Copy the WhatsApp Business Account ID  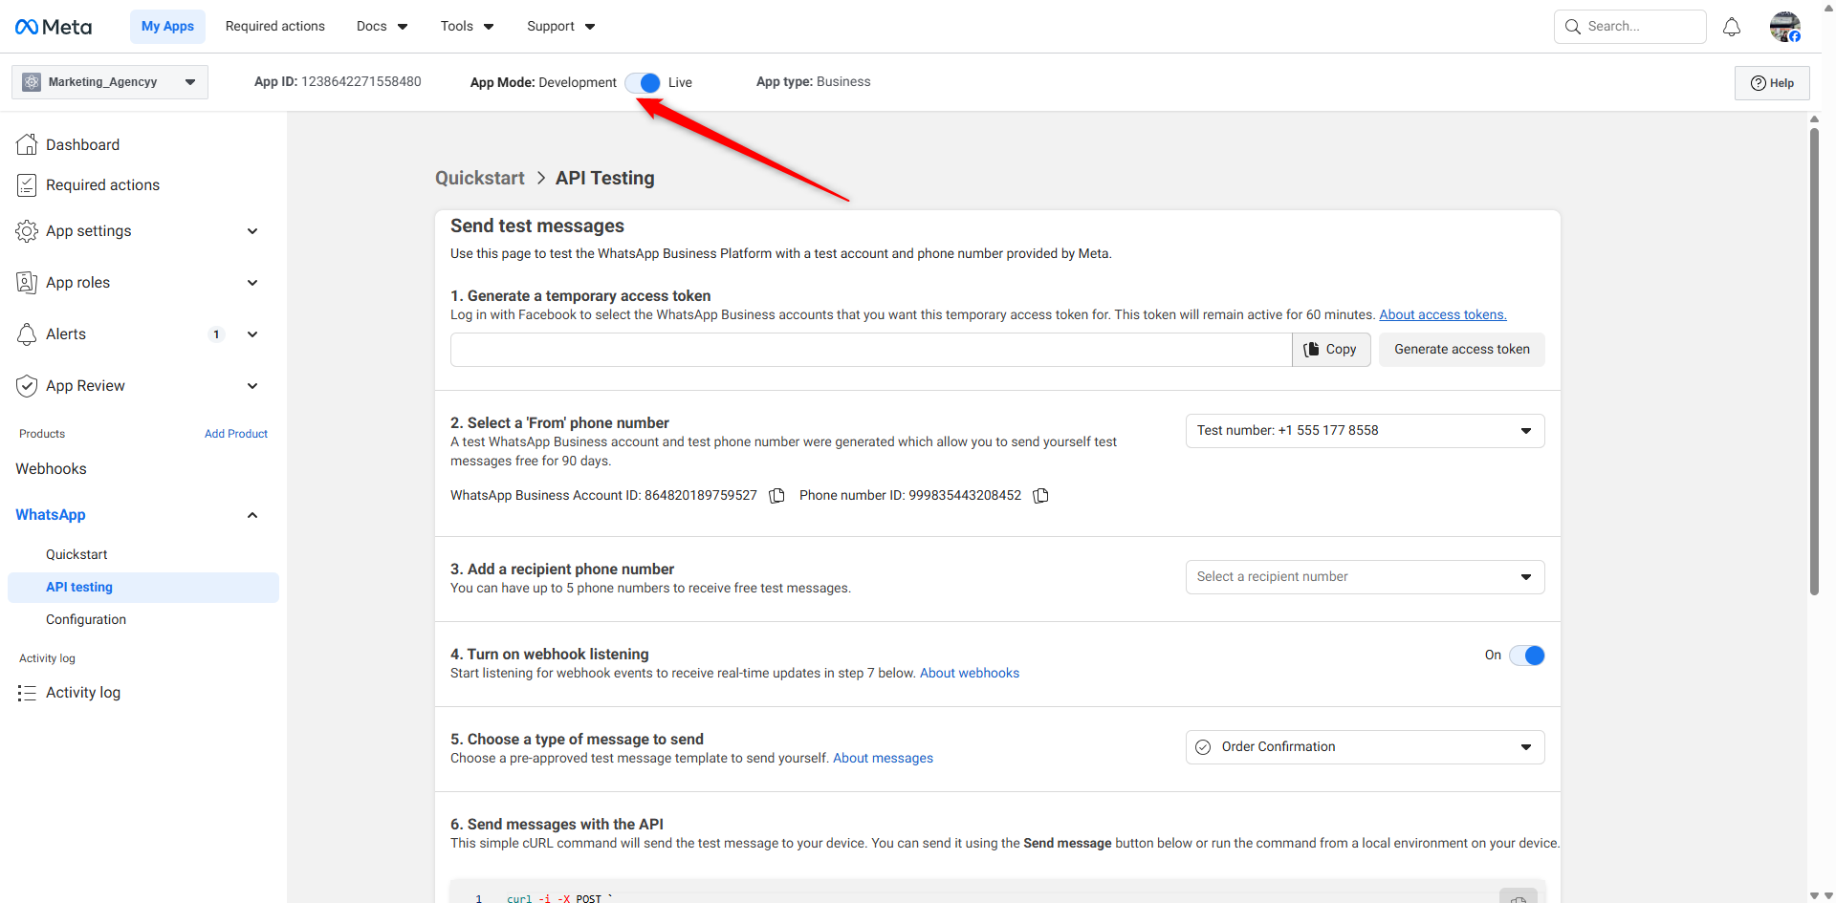(x=777, y=496)
